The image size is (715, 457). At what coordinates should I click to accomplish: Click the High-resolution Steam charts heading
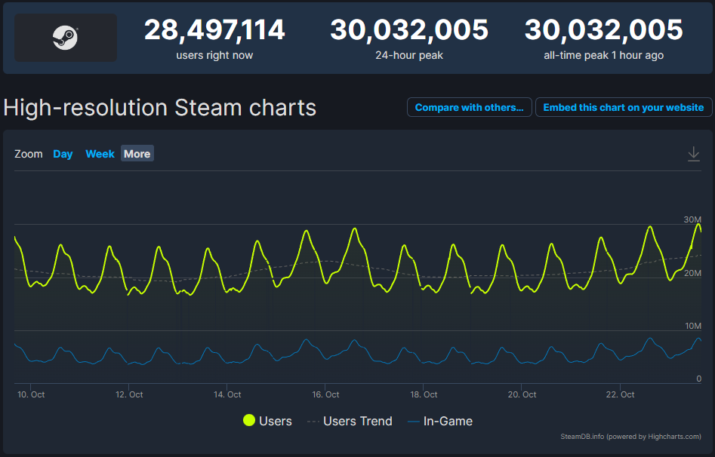pyautogui.click(x=159, y=108)
